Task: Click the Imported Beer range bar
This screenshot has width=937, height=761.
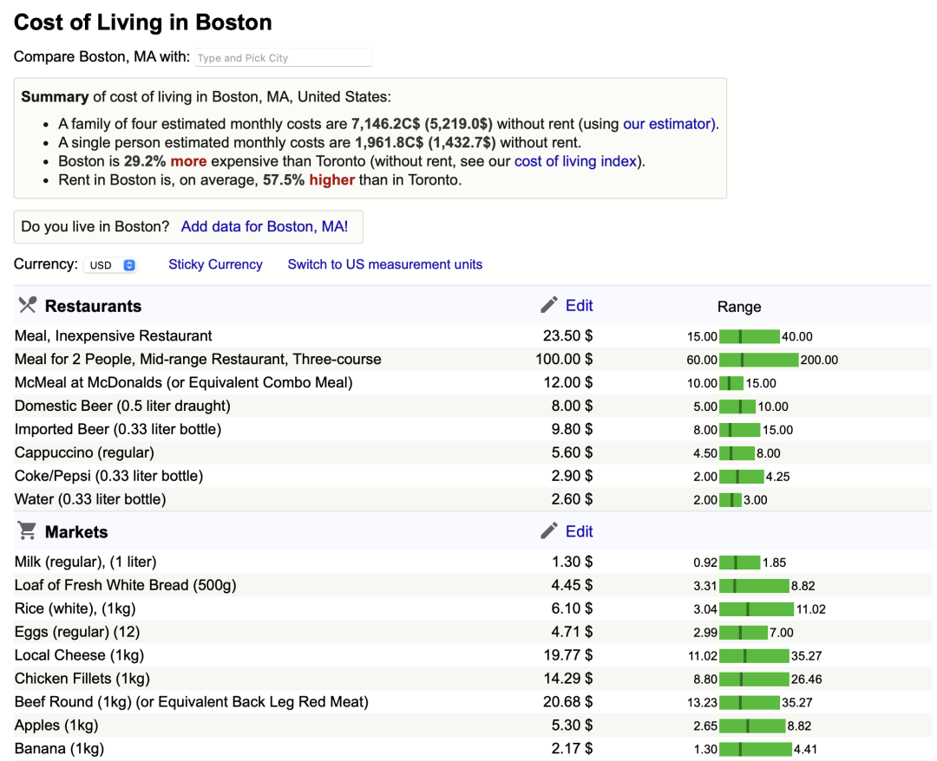Action: coord(740,430)
